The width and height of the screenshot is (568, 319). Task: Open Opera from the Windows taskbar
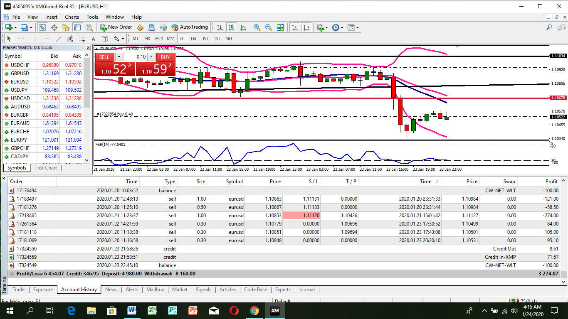[x=234, y=310]
